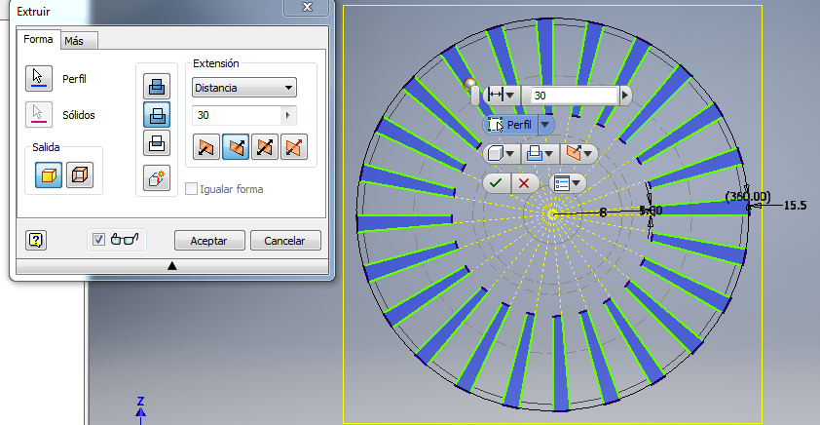Toggle the preview glasses checkbox
Viewport: 820px width, 425px height.
click(x=98, y=240)
